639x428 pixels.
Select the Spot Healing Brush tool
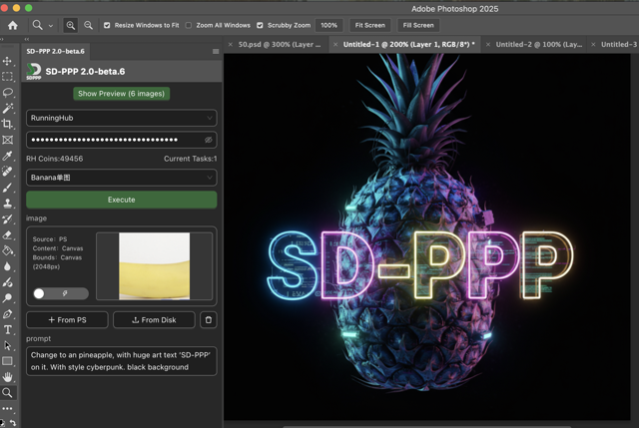click(x=7, y=172)
